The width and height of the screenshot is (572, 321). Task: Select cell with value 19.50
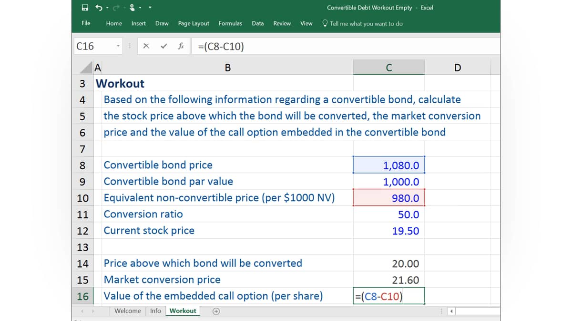(389, 231)
